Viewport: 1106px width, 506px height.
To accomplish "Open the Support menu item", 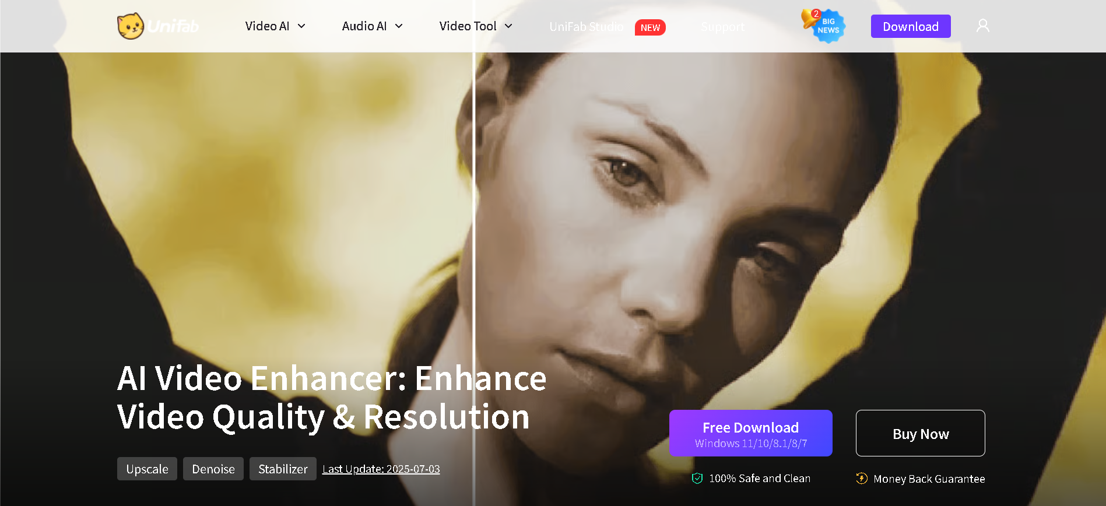I will [x=723, y=27].
